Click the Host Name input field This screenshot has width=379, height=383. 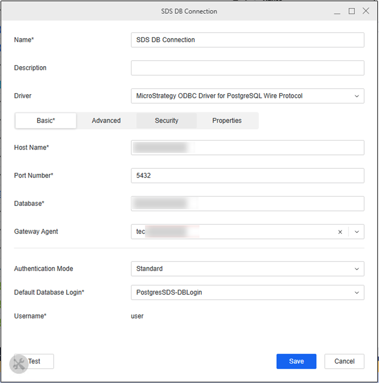pyautogui.click(x=247, y=148)
